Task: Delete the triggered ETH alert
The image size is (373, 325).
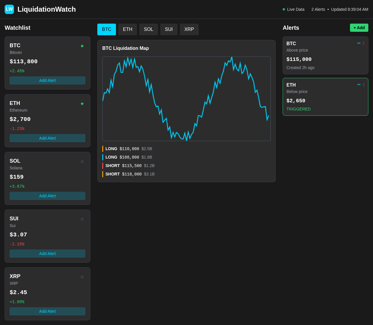Action: pos(364,85)
